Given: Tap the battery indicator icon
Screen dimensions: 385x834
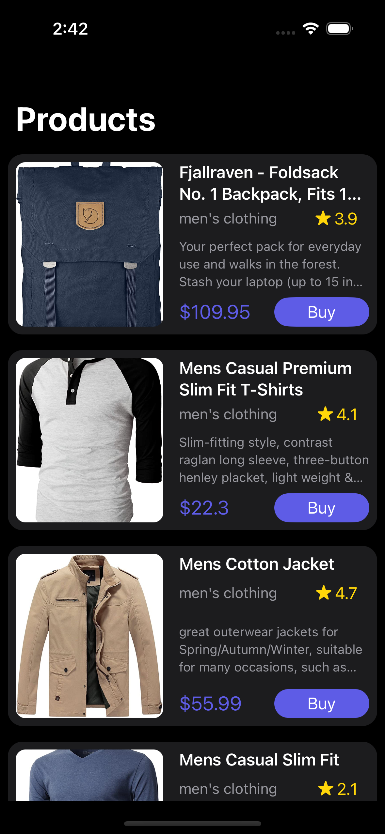Looking at the screenshot, I should coord(340,29).
